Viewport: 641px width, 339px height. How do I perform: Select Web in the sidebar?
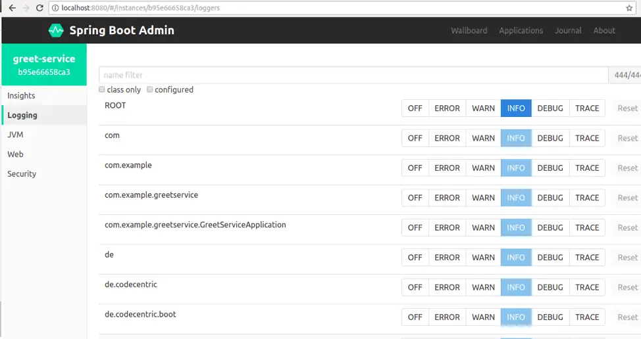[x=44, y=154]
